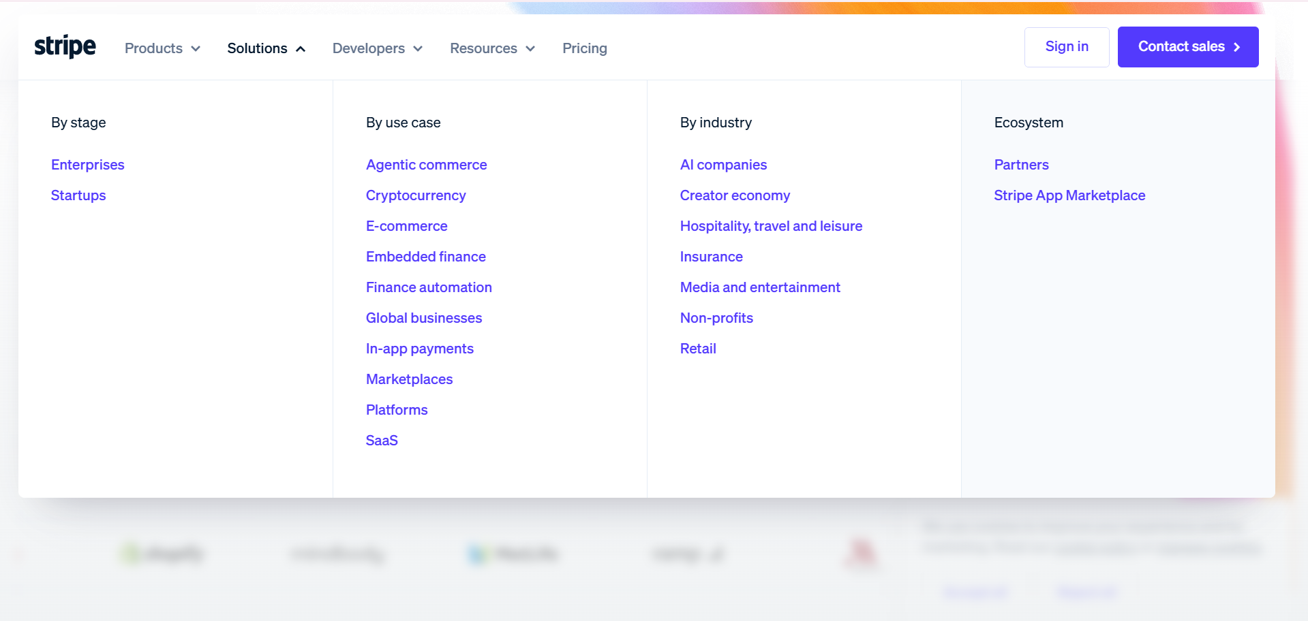Open the Enterprises link

(x=88, y=165)
